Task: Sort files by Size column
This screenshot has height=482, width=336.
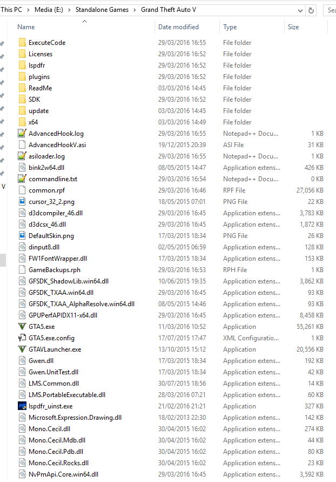Action: (293, 27)
